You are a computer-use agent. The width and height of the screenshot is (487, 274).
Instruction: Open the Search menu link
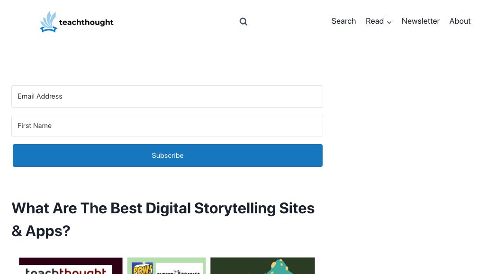[x=343, y=21]
